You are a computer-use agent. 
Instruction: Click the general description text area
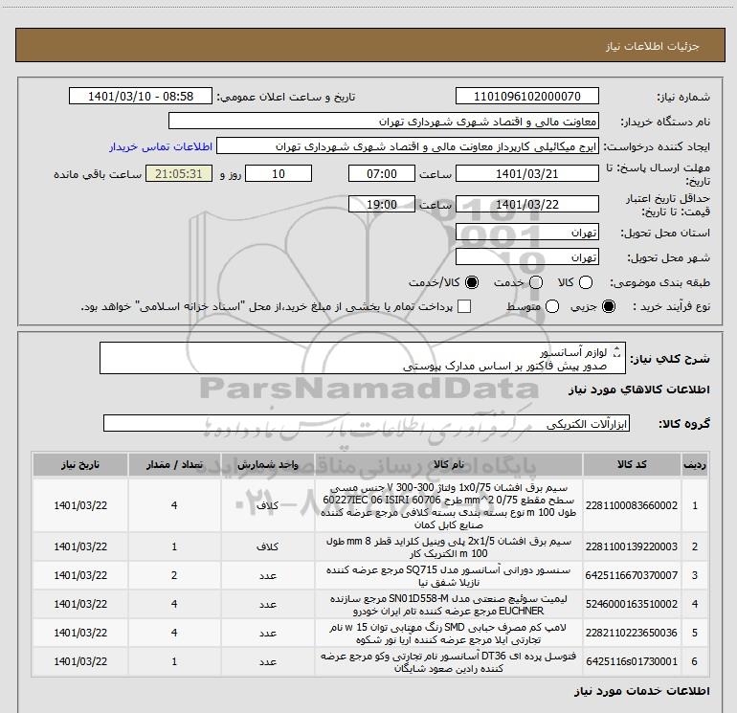tap(363, 358)
